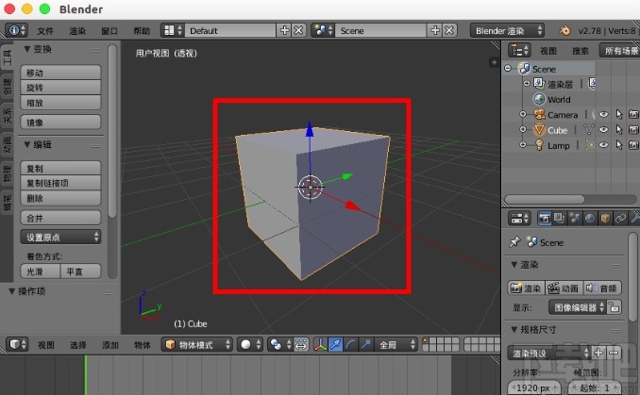Screen dimensions: 640x395
Task: Open the 渲染 menu in top header
Action: [77, 31]
